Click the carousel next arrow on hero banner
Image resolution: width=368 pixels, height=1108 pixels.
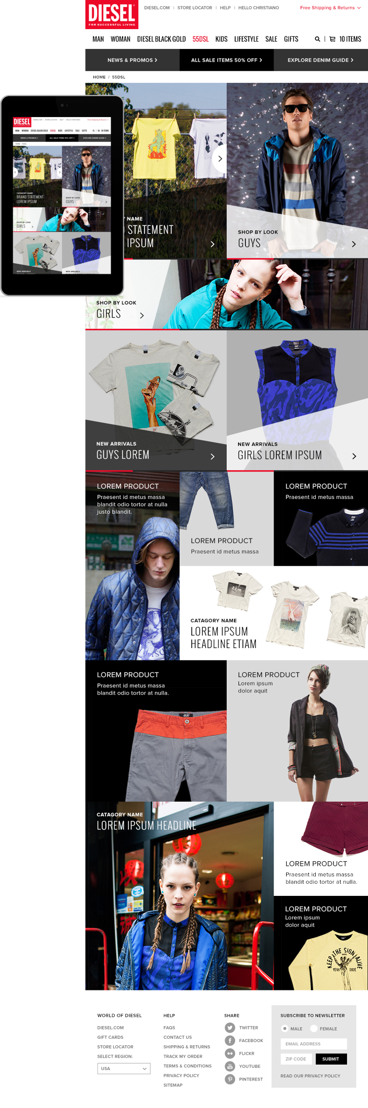click(220, 158)
